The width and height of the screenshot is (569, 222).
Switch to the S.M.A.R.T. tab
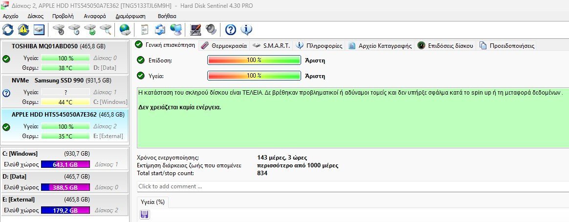(x=271, y=46)
